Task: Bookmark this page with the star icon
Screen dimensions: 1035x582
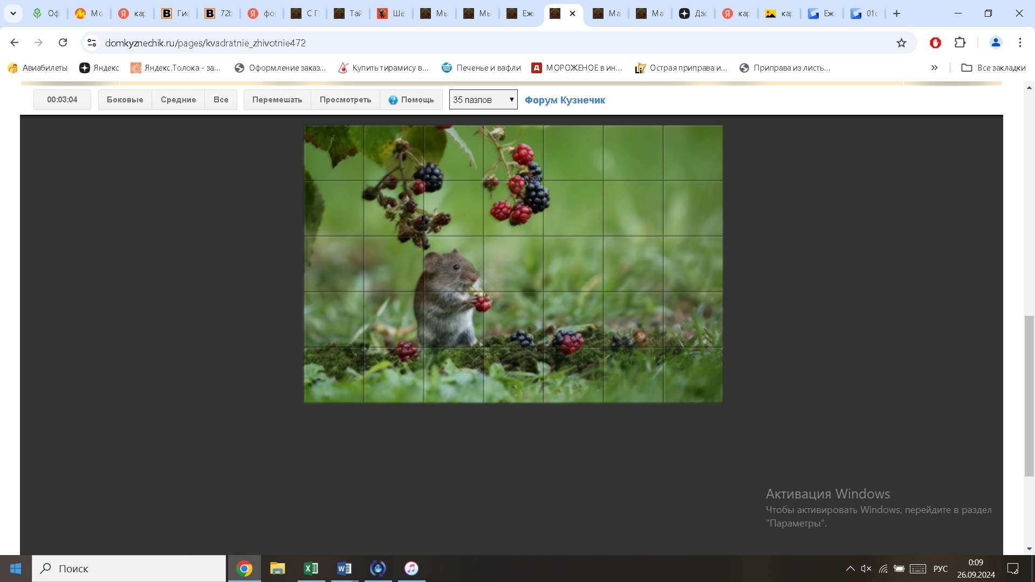Action: point(901,43)
